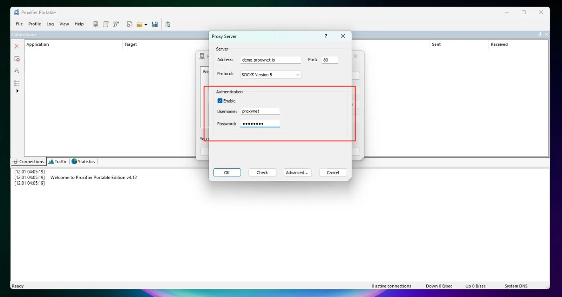Switch to the Statistics tab

click(83, 162)
